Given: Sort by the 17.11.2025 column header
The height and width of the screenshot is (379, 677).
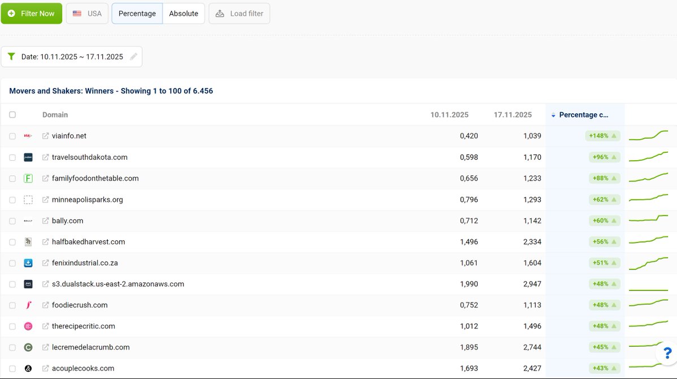Looking at the screenshot, I should 513,114.
